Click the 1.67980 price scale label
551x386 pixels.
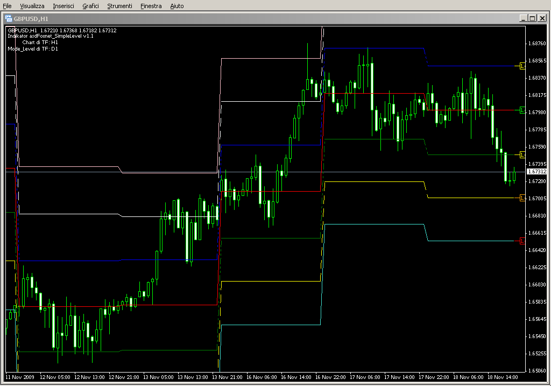538,112
